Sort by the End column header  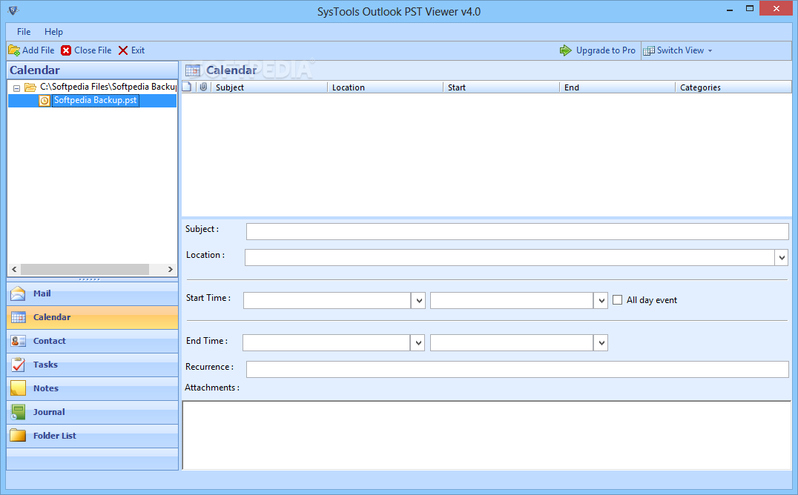pyautogui.click(x=617, y=87)
